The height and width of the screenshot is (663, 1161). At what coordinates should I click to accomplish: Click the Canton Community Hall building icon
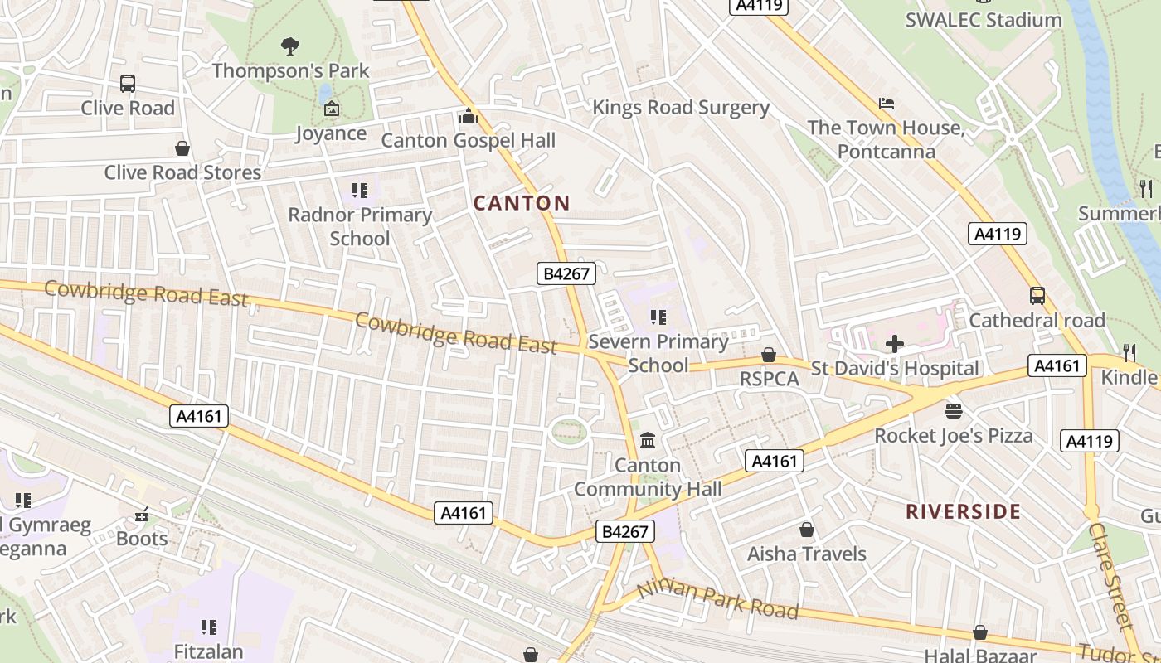point(648,440)
